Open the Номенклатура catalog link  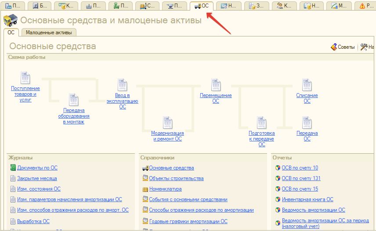coord(165,189)
